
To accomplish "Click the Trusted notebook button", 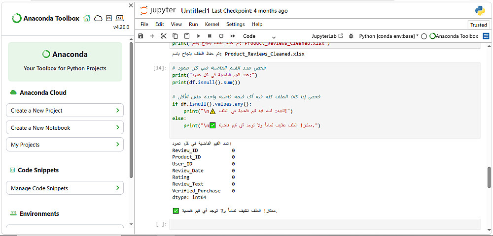I will click(478, 25).
